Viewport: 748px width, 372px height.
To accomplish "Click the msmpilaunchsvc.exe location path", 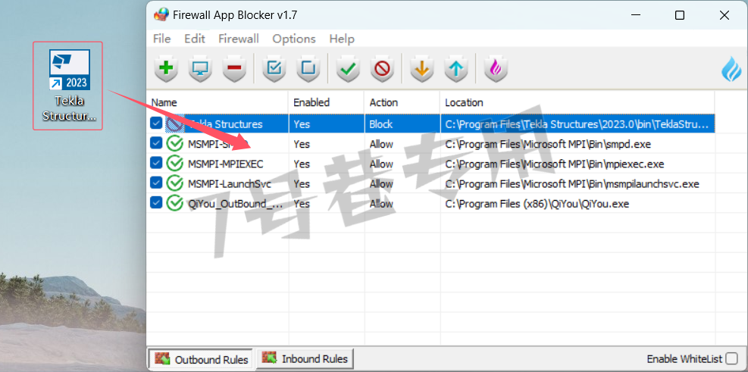I will [572, 183].
